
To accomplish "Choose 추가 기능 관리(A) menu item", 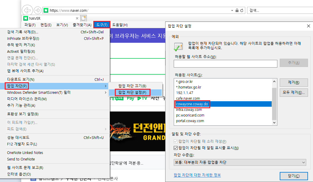I will (x=55, y=105).
